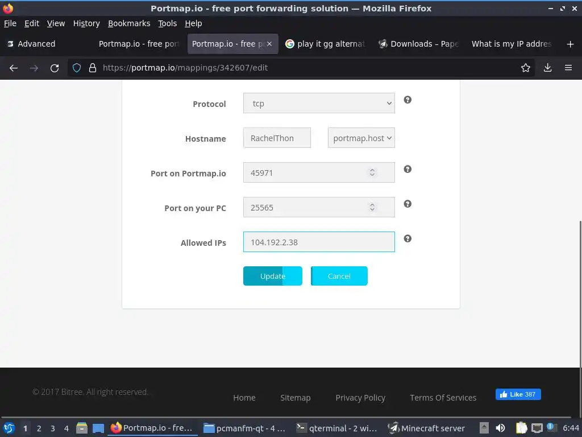Open the network status tray icon
Image resolution: width=582 pixels, height=437 pixels.
point(537,428)
